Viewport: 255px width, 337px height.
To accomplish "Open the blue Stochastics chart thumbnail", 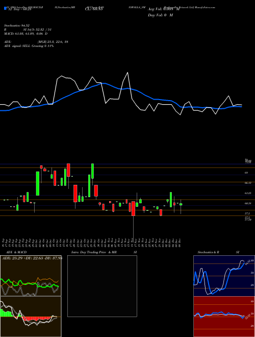I will coord(224,276).
